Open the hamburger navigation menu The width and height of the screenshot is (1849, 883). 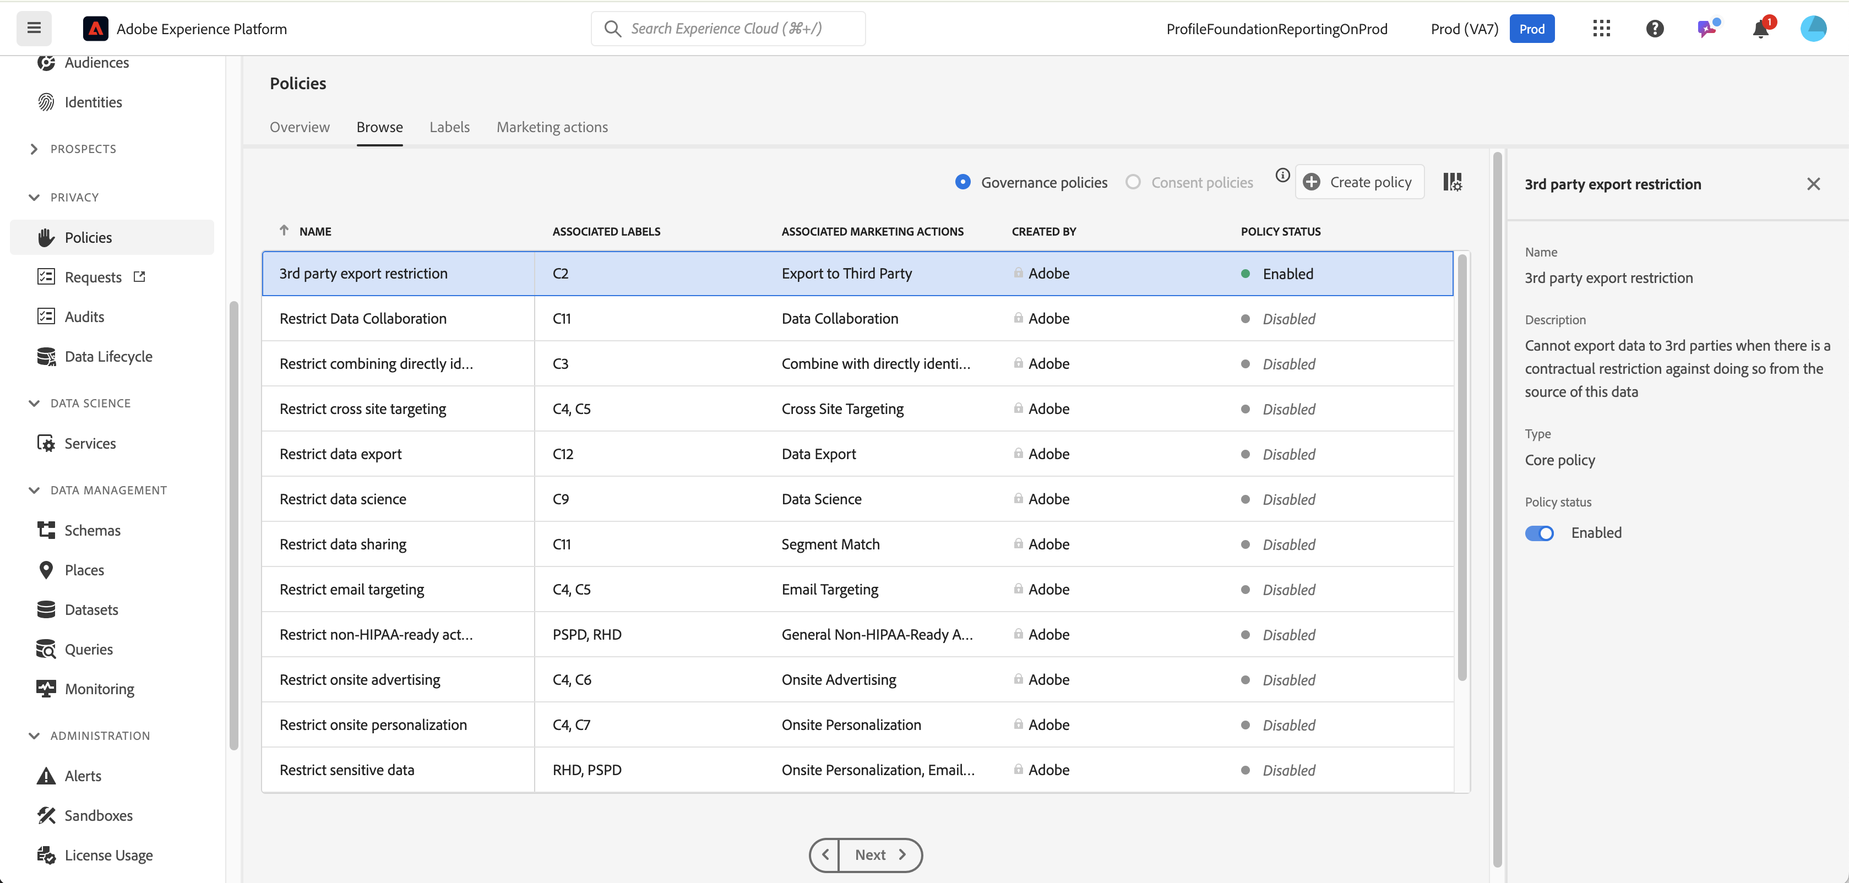pos(34,28)
